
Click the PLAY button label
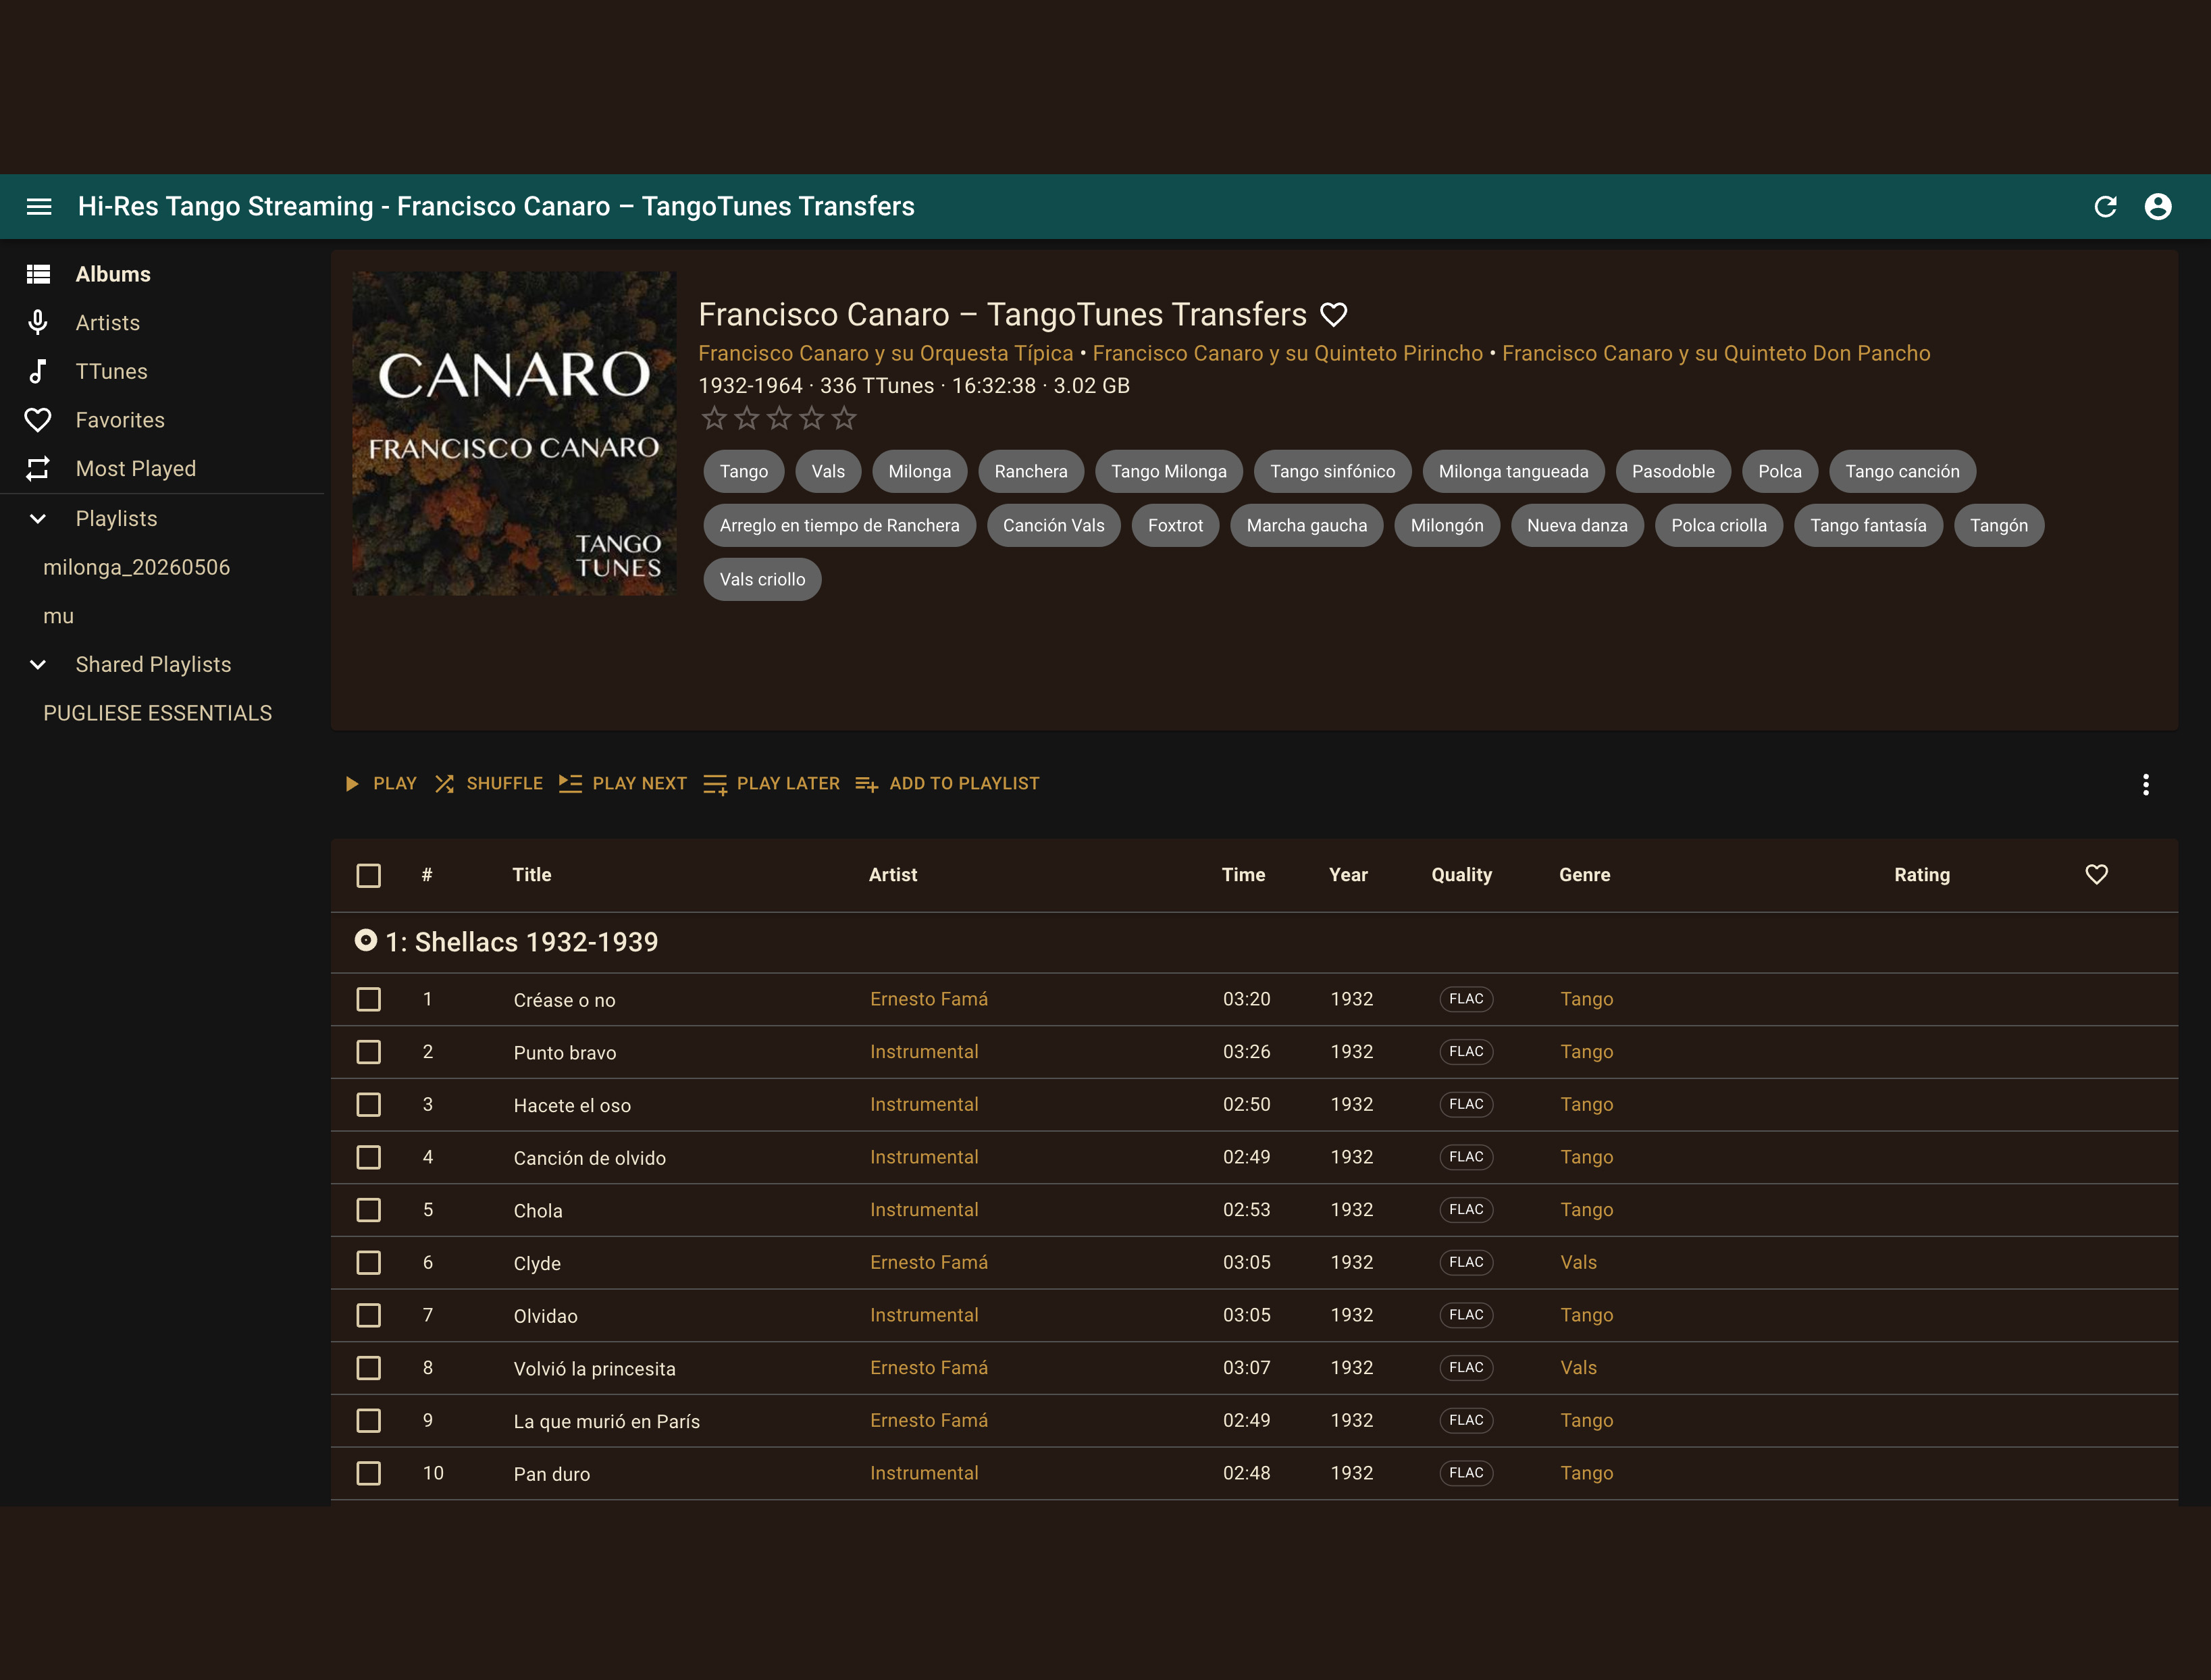(395, 784)
